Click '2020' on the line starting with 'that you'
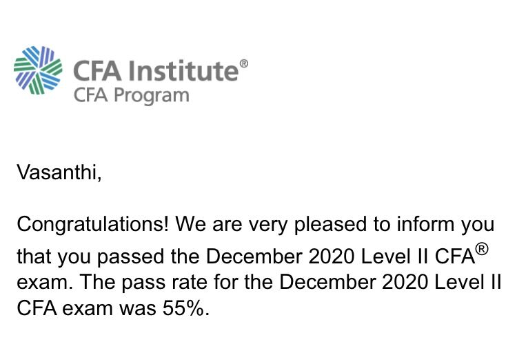517x342 pixels. click(x=332, y=256)
